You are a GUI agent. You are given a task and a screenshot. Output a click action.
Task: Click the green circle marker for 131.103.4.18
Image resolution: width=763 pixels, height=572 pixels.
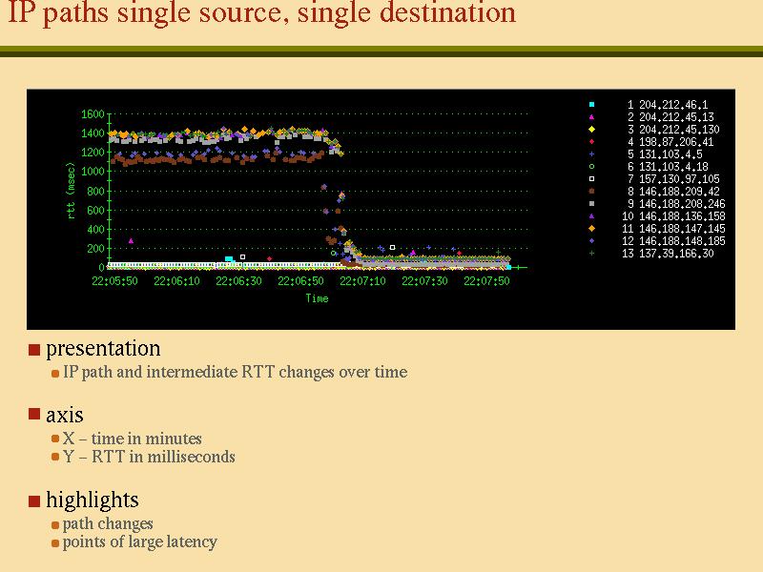click(592, 166)
